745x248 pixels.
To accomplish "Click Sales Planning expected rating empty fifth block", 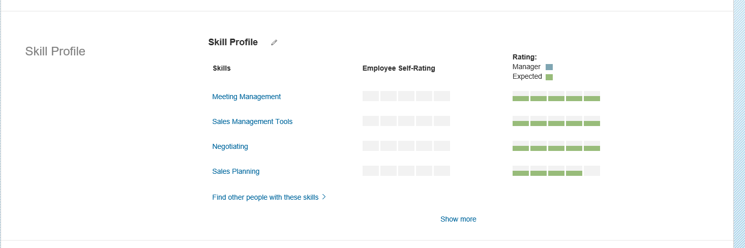I will coord(592,171).
